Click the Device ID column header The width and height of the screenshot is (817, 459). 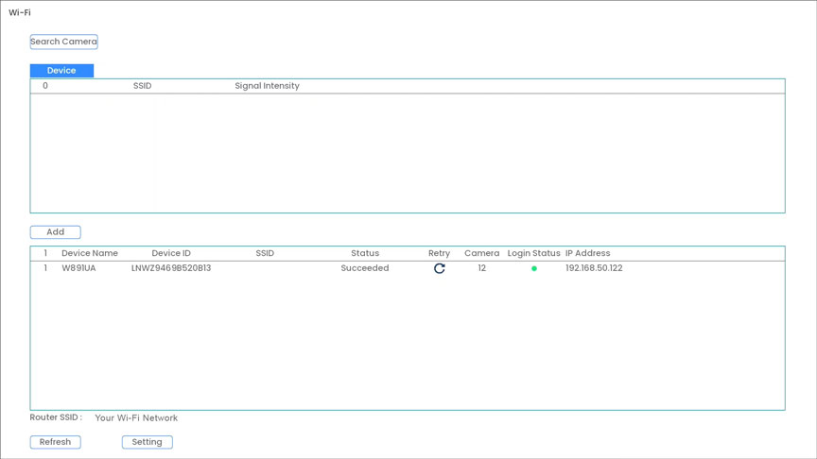(x=171, y=253)
